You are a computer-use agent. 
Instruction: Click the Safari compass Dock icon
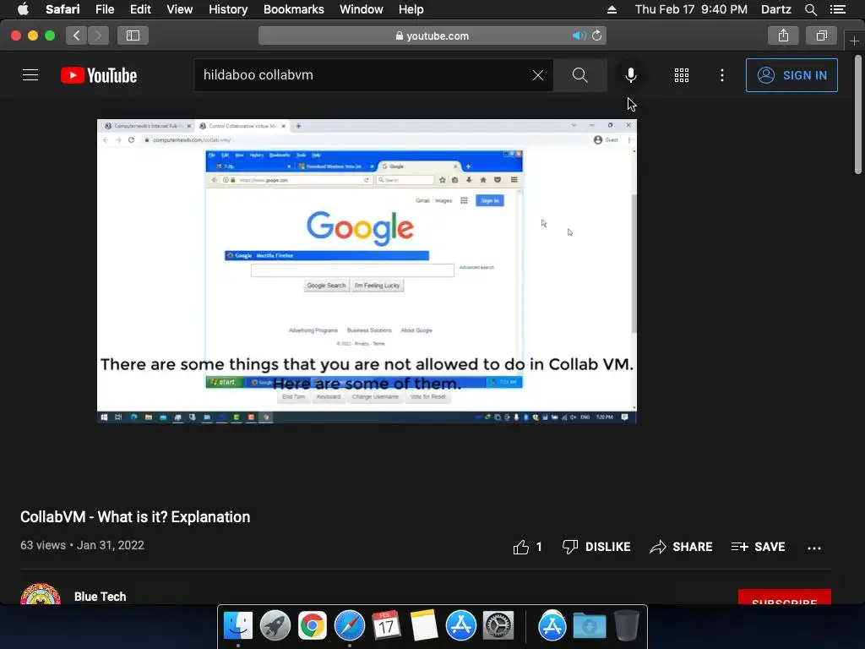(x=349, y=626)
